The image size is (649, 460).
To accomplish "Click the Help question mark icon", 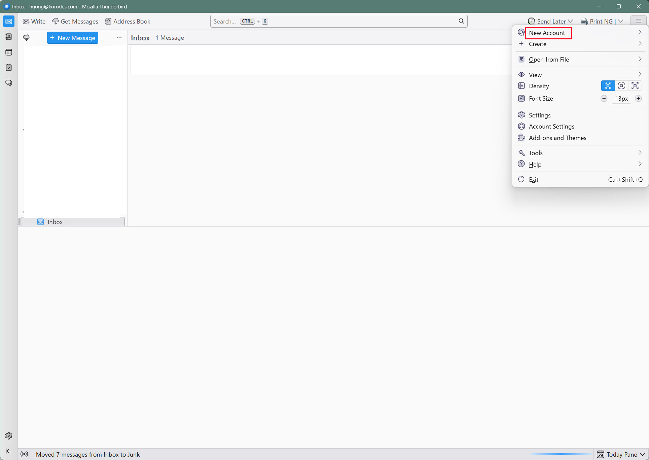I will tap(521, 164).
